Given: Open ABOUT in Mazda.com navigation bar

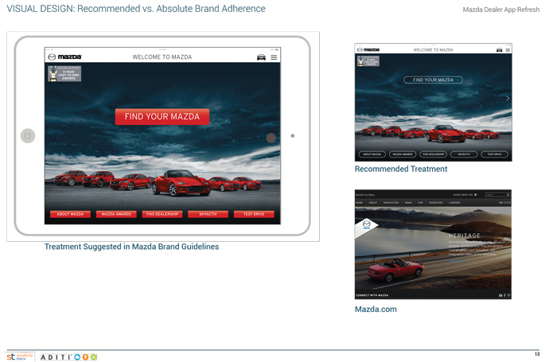Looking at the screenshot, I should tap(373, 203).
